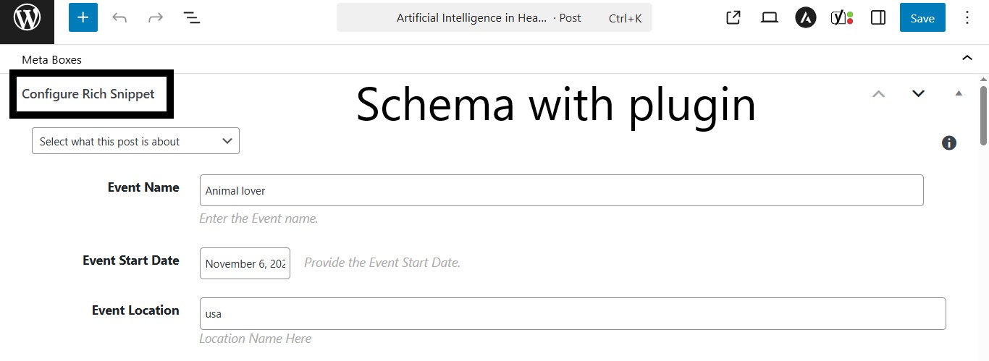This screenshot has width=989, height=361.
Task: Toggle Configure Rich Snippet panel triangle
Action: (x=959, y=93)
